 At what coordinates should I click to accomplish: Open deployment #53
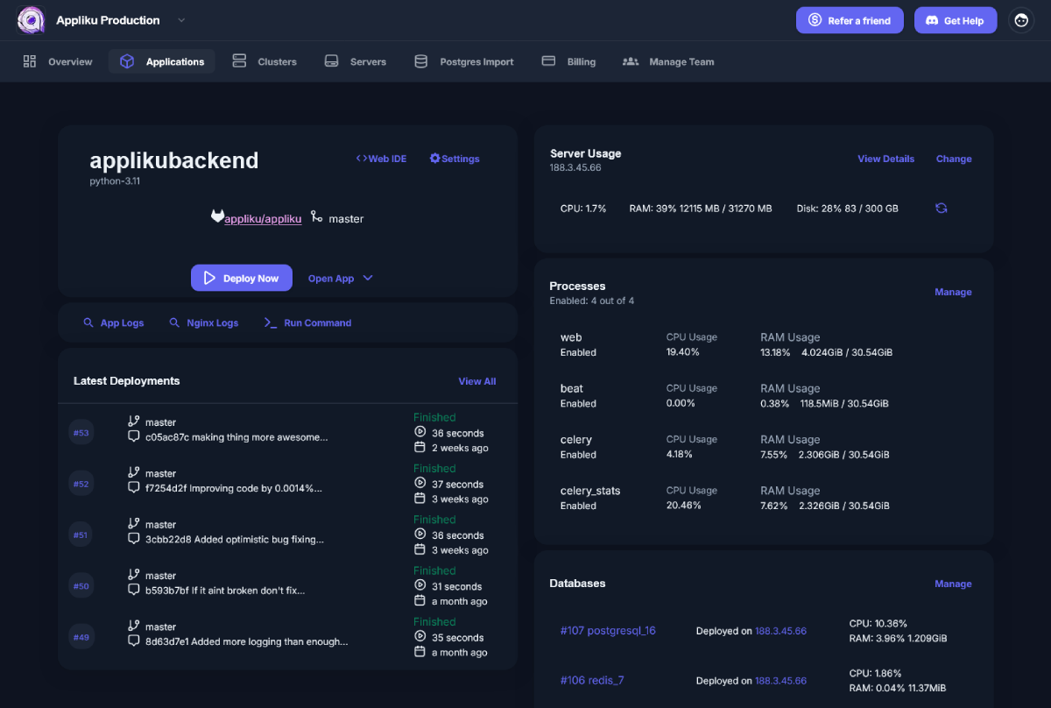click(81, 432)
